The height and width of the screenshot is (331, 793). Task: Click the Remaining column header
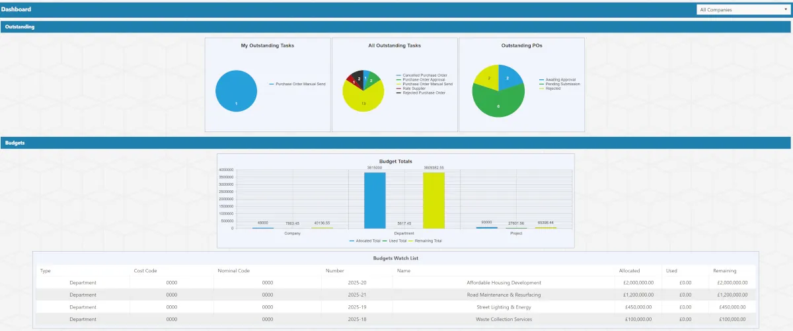(x=724, y=270)
